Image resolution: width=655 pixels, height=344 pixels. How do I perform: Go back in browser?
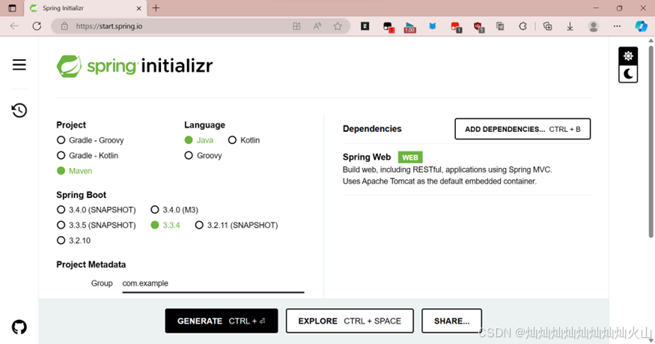[14, 26]
